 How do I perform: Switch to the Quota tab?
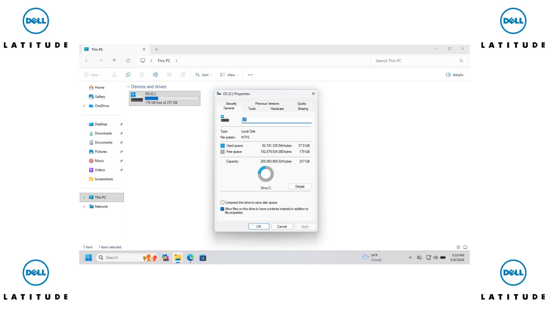tap(302, 103)
